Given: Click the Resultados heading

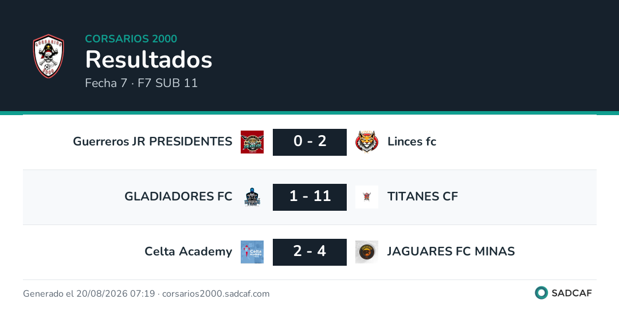Looking at the screenshot, I should pos(149,60).
